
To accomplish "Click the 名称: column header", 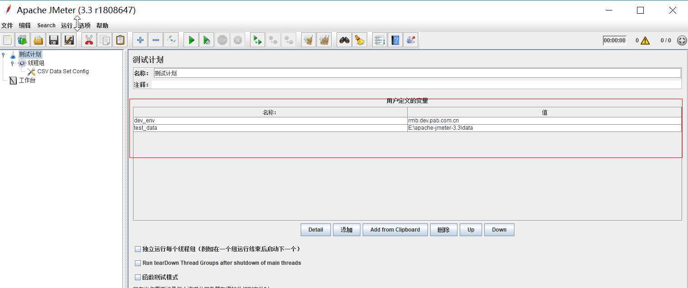I will (x=270, y=112).
